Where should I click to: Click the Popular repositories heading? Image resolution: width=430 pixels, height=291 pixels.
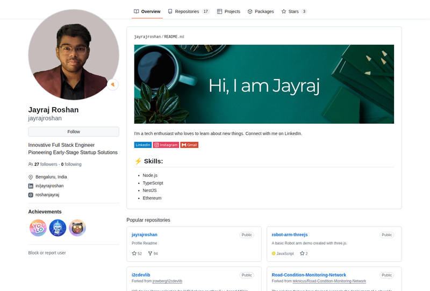tap(148, 220)
